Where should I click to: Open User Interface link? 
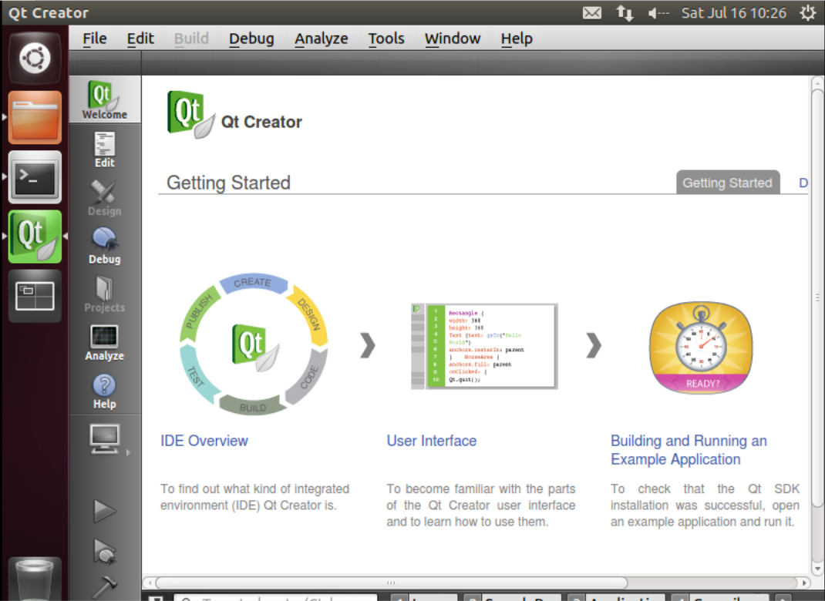[432, 441]
